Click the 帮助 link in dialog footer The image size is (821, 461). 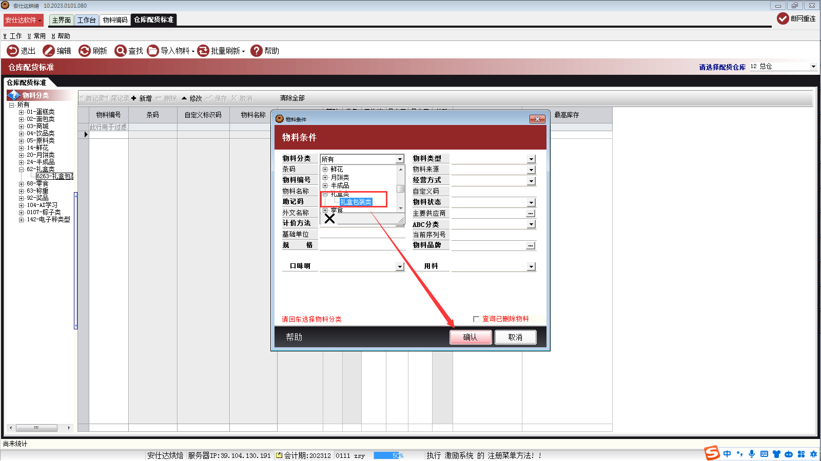click(294, 337)
